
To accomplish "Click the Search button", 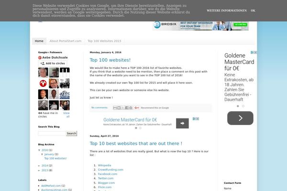I will pos(71,133).
